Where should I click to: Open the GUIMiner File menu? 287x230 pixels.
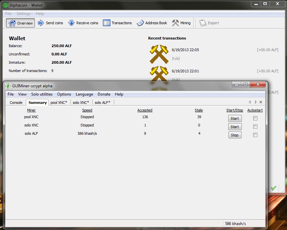tap(11, 94)
